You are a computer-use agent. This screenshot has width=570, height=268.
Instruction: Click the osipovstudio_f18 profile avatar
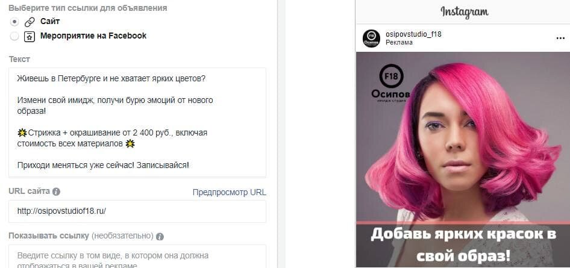pos(371,38)
